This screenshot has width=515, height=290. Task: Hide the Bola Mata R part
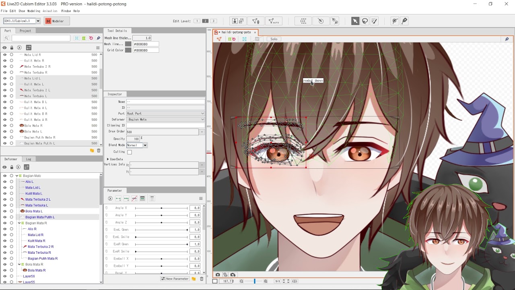point(5,126)
